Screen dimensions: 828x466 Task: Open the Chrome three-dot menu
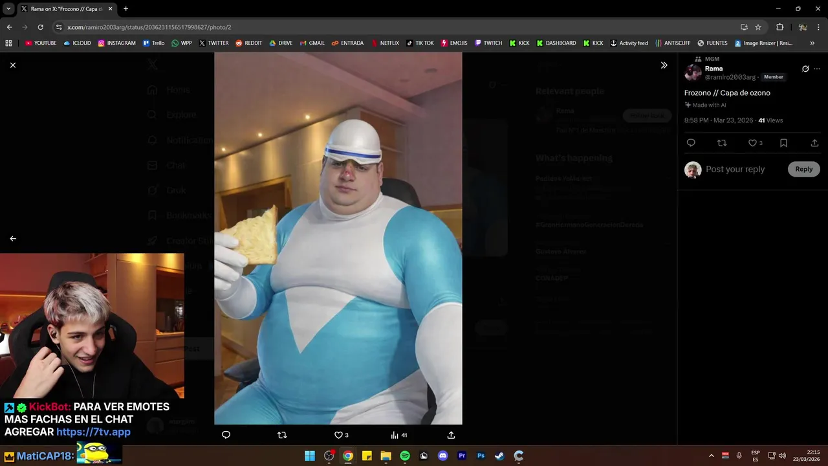pyautogui.click(x=818, y=27)
